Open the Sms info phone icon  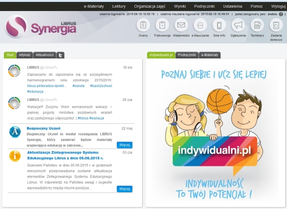219,25
